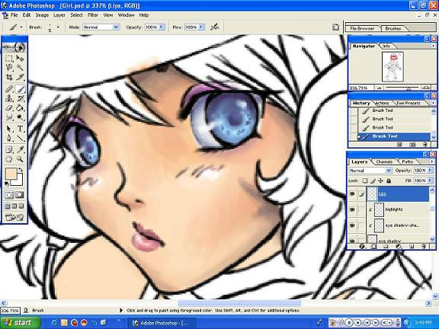Select the Crop tool

coord(9,77)
